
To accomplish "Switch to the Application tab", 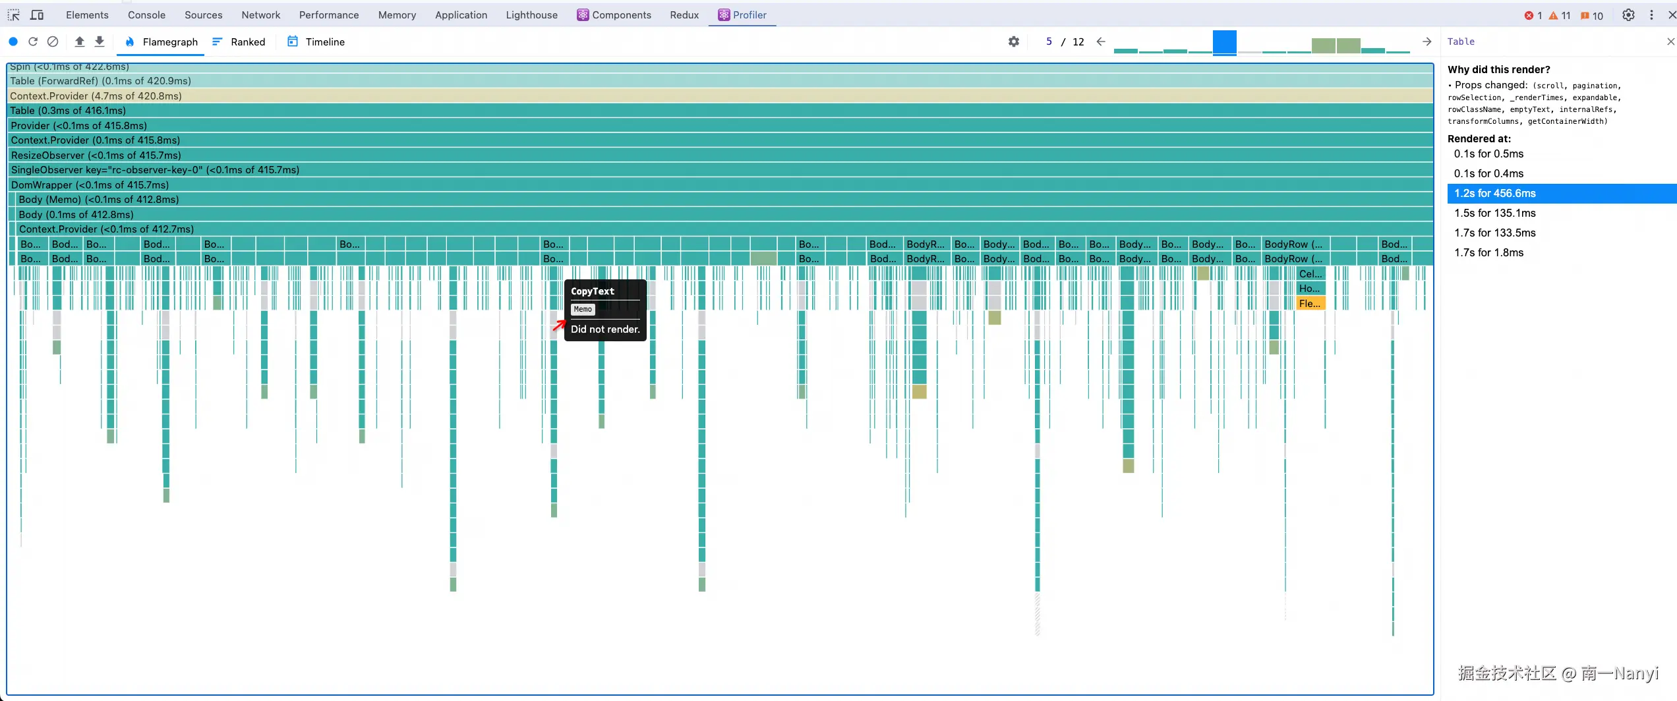I will point(461,15).
